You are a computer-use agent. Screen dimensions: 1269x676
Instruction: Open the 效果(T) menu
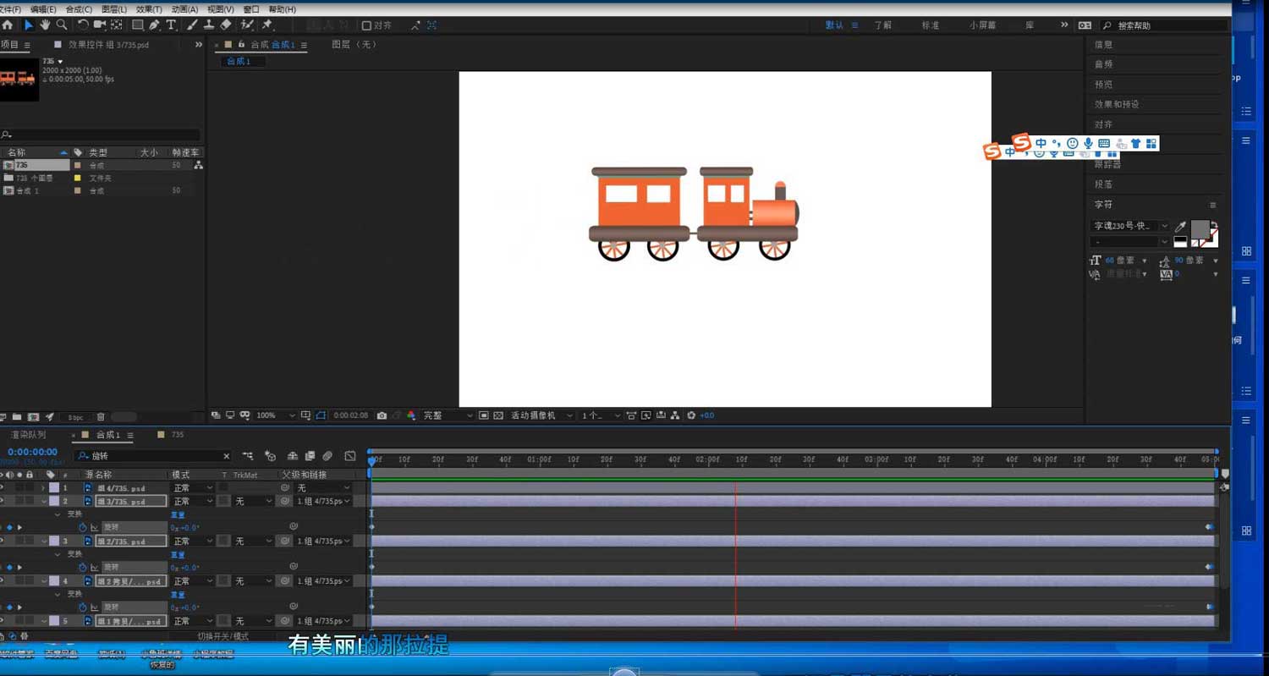pyautogui.click(x=149, y=9)
